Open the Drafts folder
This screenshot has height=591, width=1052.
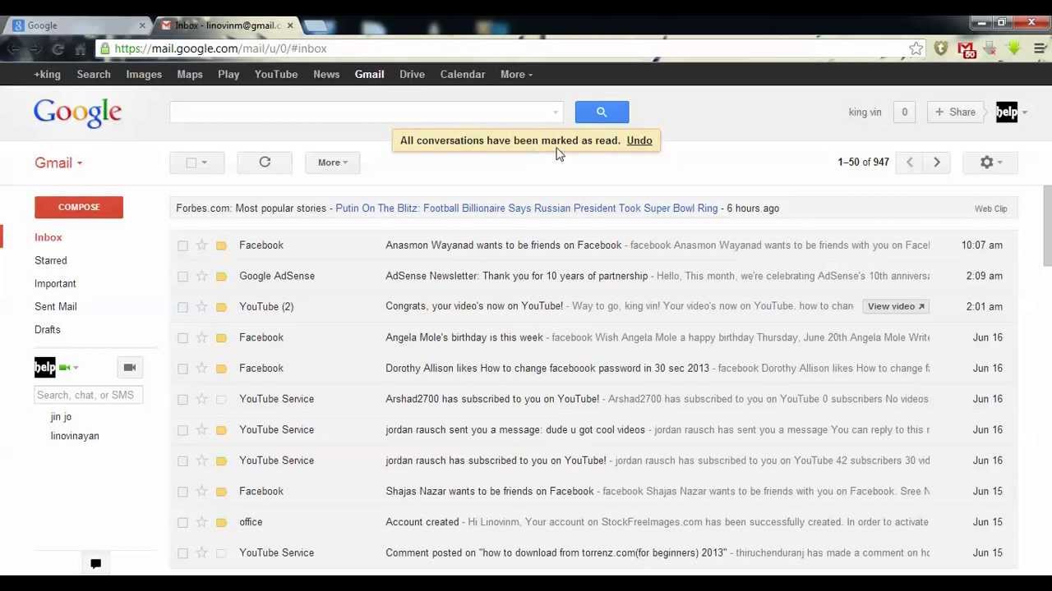point(48,329)
